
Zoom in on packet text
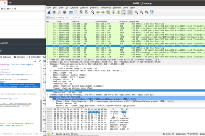click(136, 12)
